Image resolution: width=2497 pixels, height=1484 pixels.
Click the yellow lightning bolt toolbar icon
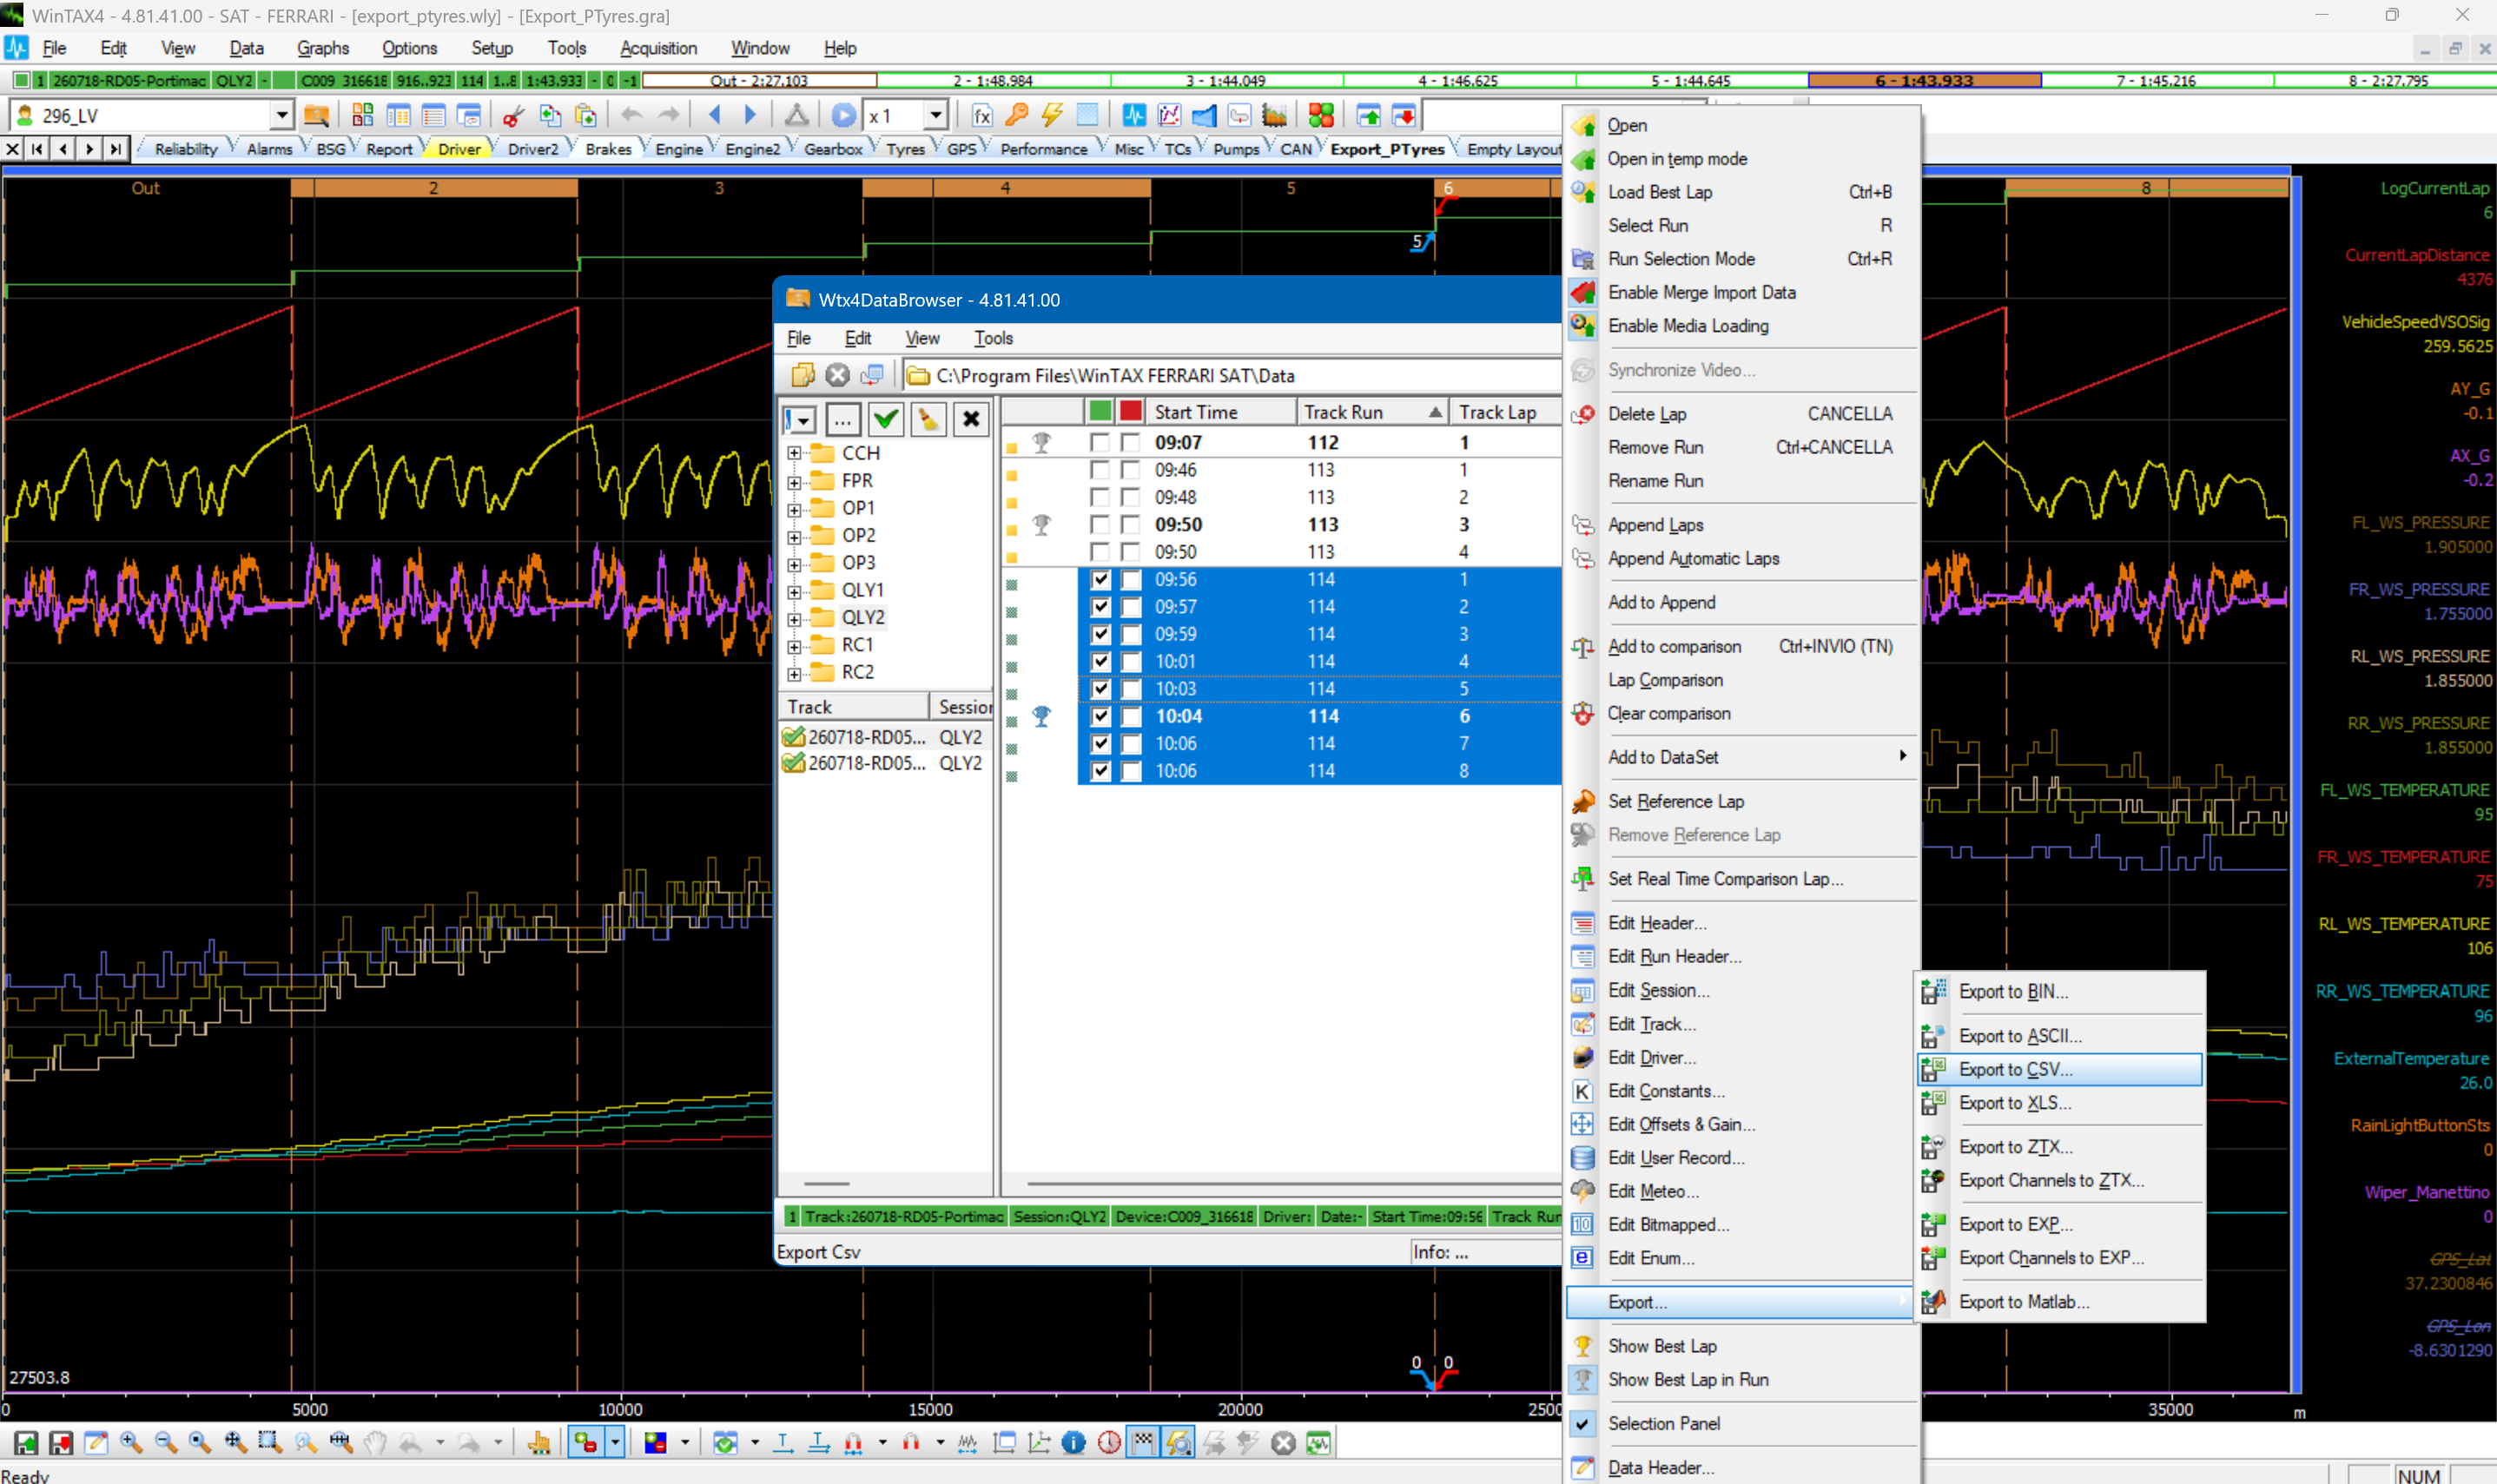pyautogui.click(x=1051, y=116)
